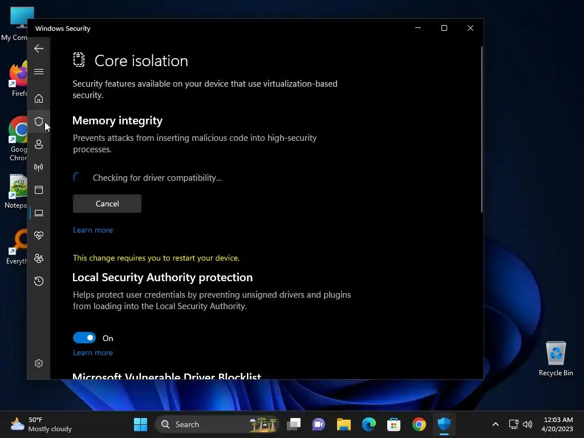Click the Memory integrity heading
This screenshot has height=438, width=584.
pos(117,121)
